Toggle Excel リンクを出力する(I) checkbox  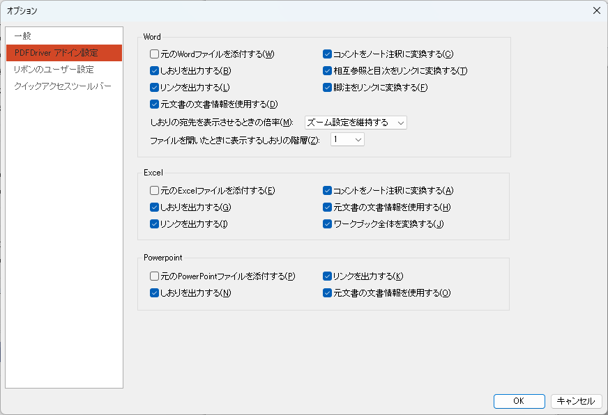pos(154,224)
